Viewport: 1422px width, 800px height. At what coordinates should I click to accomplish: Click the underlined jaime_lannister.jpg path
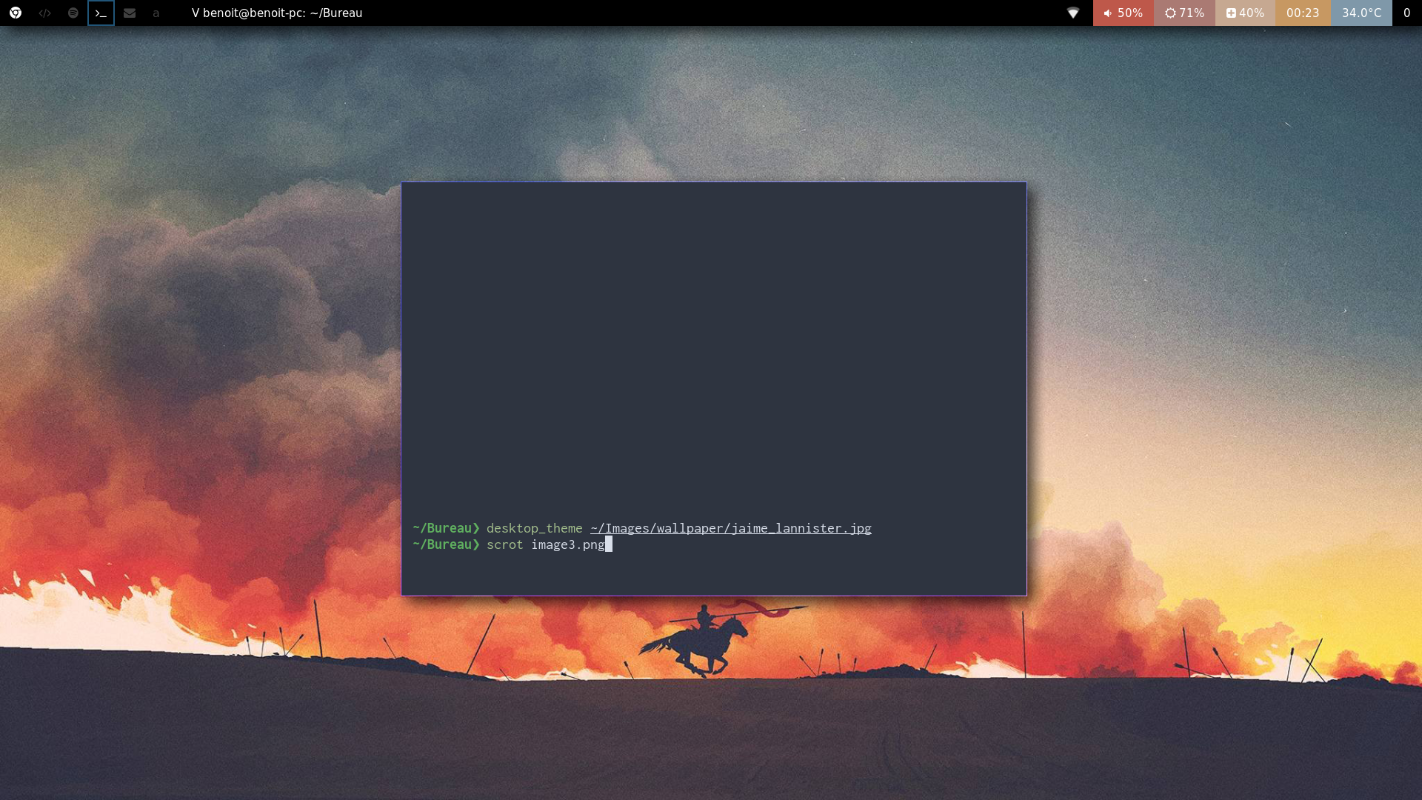point(730,528)
